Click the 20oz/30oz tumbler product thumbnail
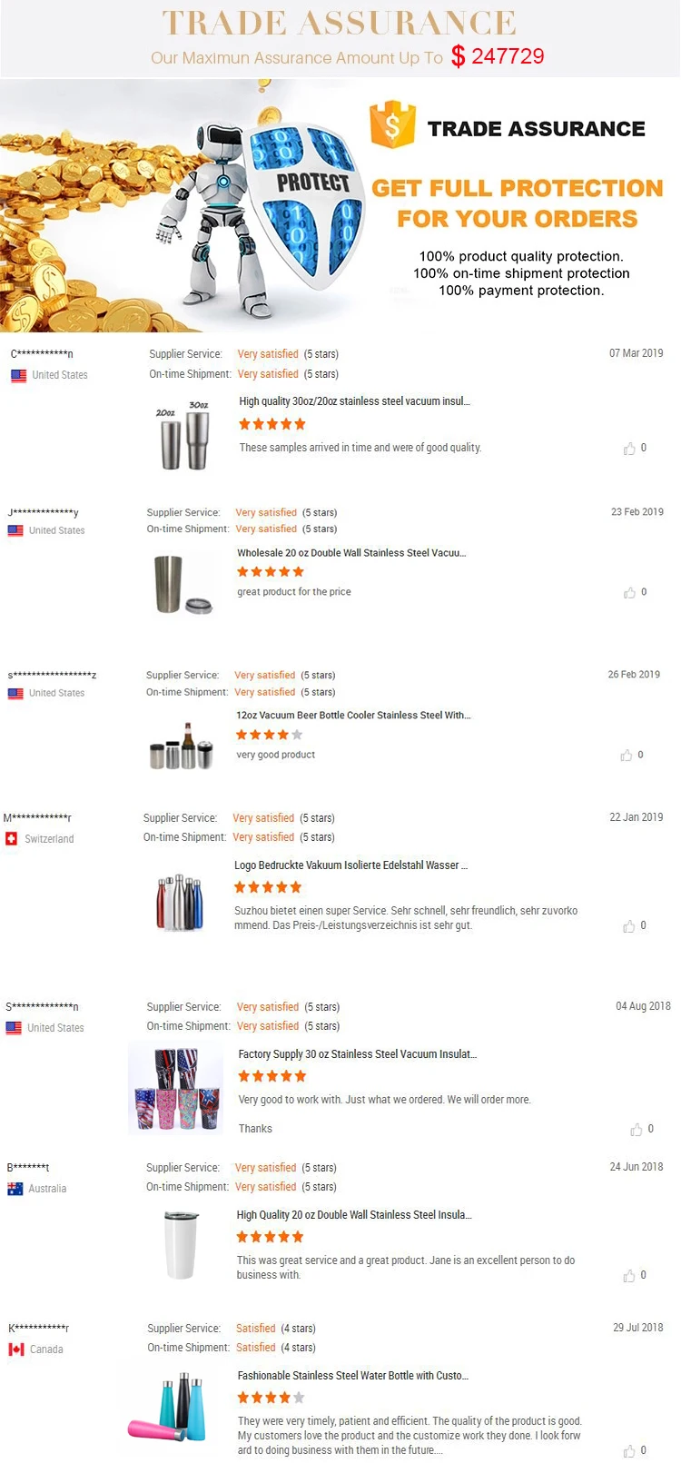The image size is (681, 1463). coord(185,436)
